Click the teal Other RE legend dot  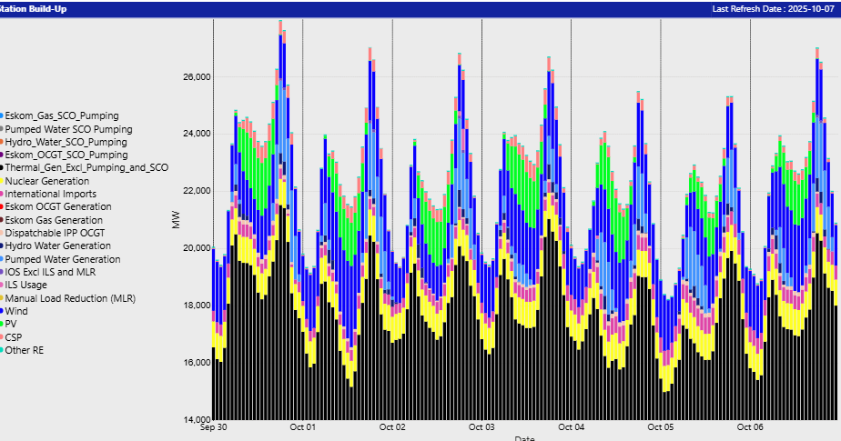(x=2, y=349)
